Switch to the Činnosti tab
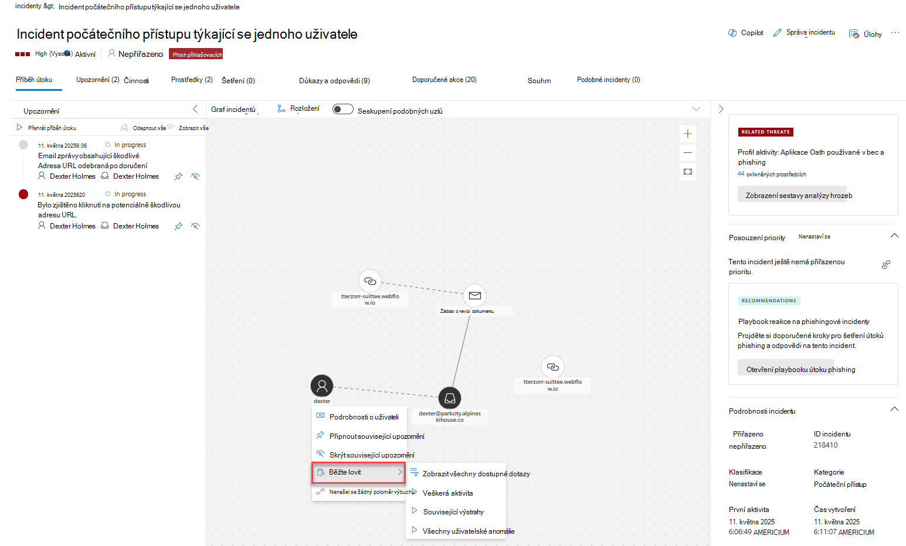Screen dimensions: 906x546 (x=136, y=81)
